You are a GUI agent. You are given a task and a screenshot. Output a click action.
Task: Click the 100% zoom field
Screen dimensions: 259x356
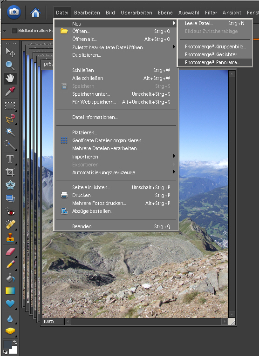(53, 321)
